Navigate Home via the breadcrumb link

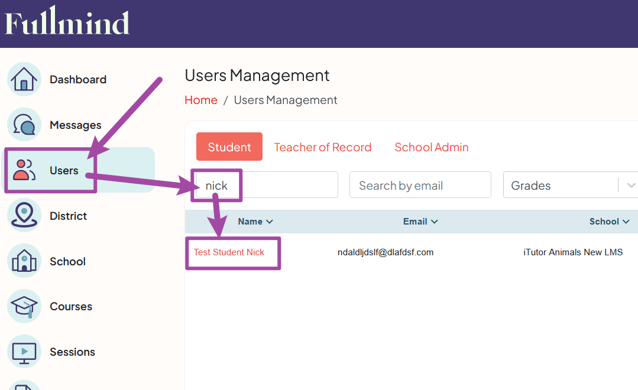[201, 100]
